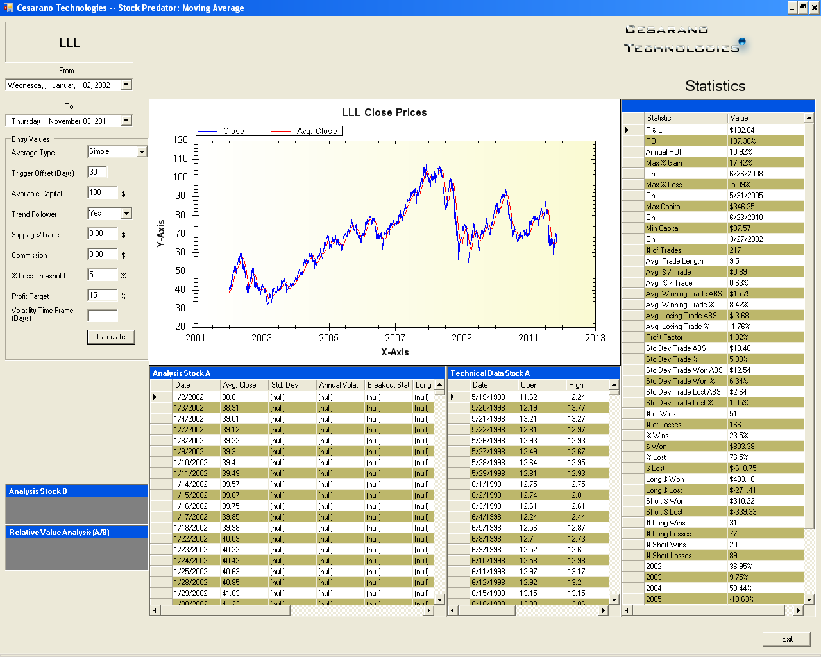The height and width of the screenshot is (657, 821).
Task: Click the Avg. Close legend entry
Action: tap(305, 131)
